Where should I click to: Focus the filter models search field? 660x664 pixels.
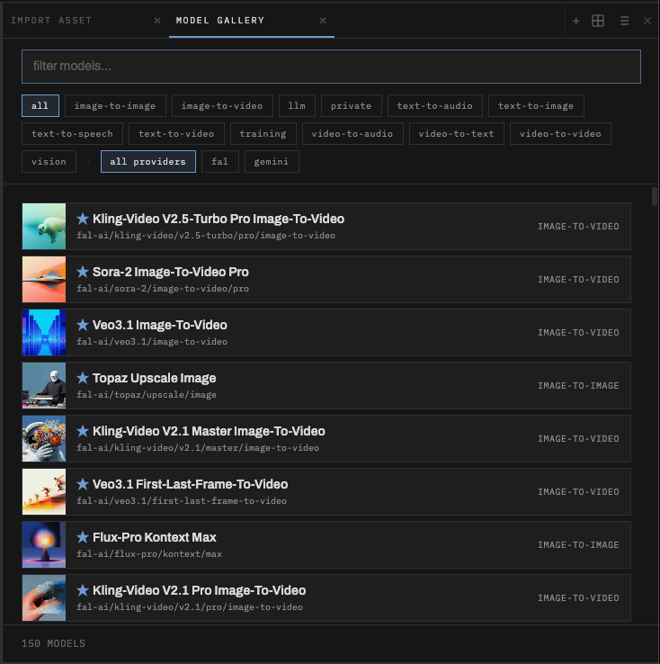(x=331, y=67)
